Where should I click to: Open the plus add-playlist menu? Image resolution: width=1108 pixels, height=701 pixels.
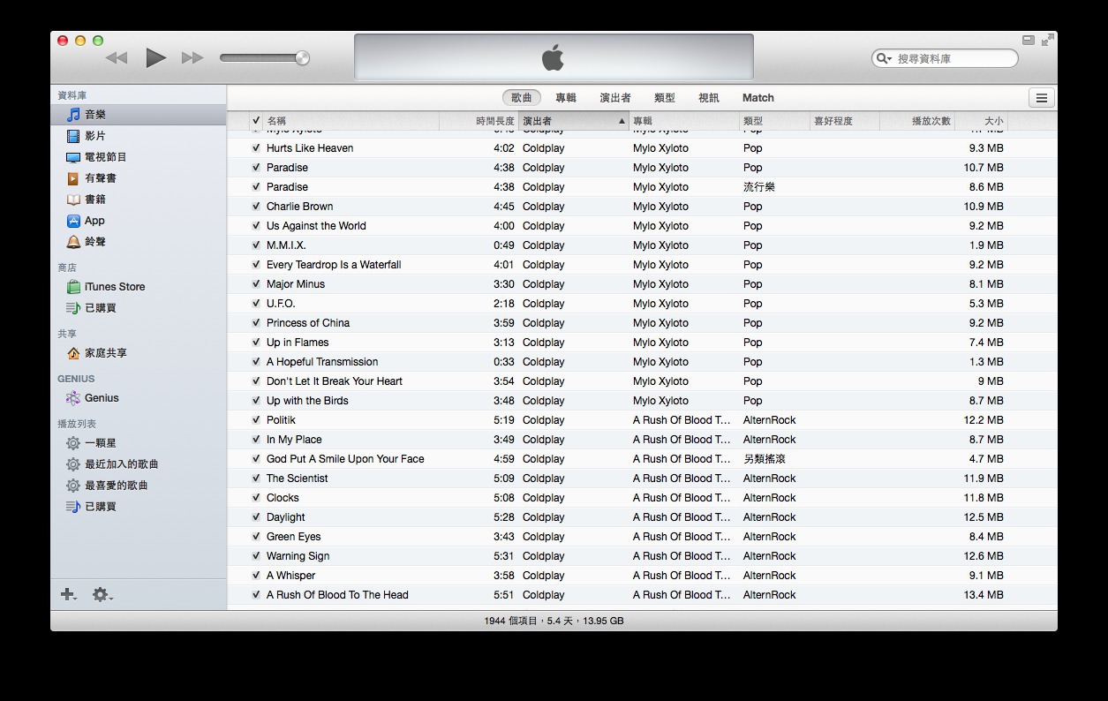[68, 595]
